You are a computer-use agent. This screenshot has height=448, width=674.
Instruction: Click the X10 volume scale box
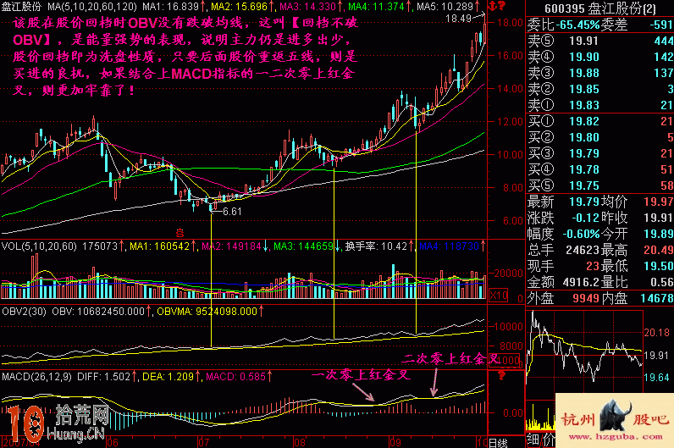[498, 296]
